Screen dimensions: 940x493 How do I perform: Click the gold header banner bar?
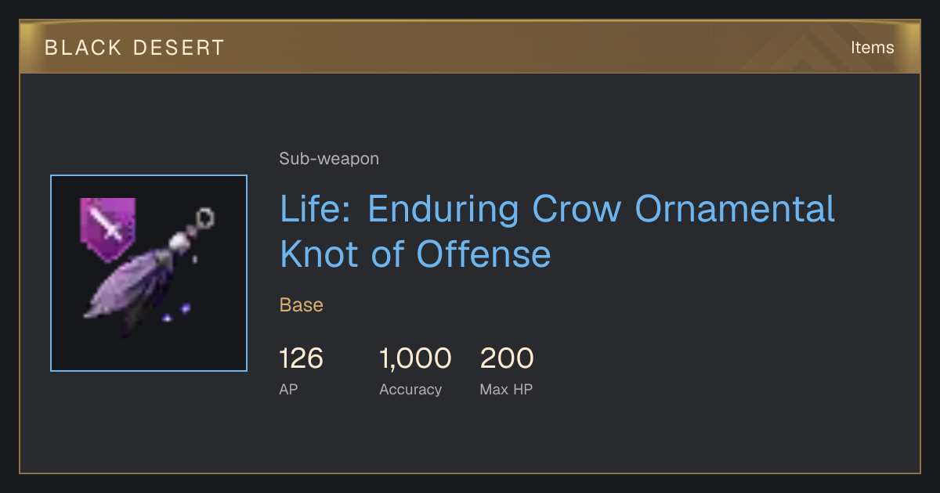(470, 47)
